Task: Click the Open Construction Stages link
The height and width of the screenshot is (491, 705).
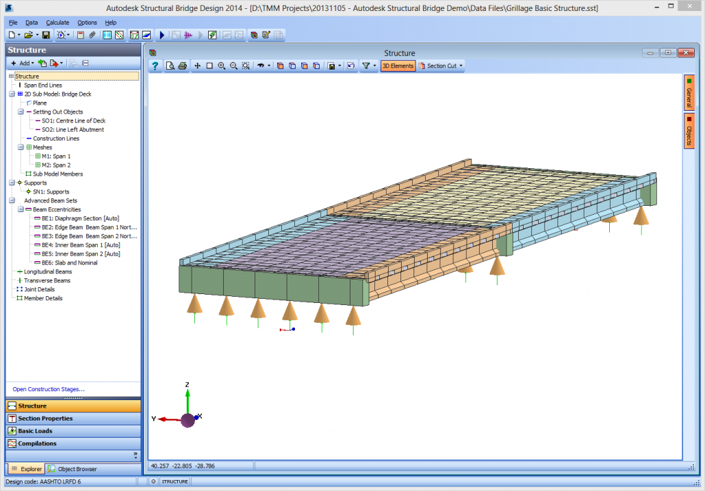Action: (x=48, y=389)
